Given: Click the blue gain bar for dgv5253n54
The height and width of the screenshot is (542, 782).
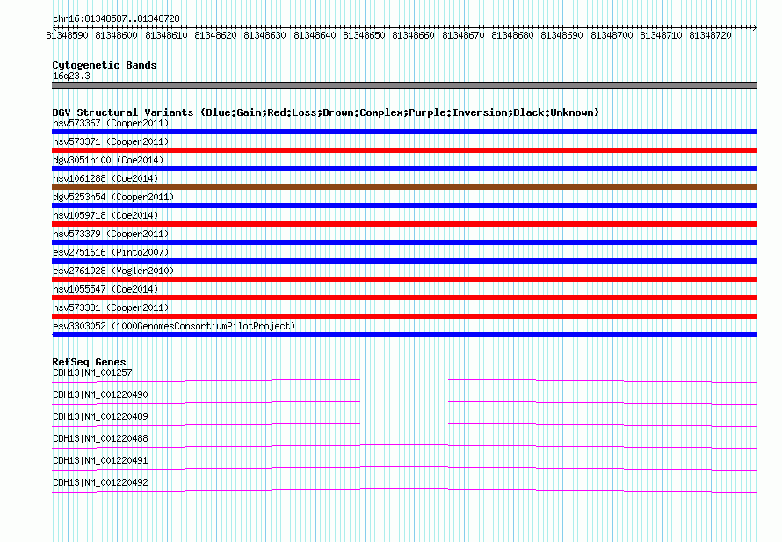Looking at the screenshot, I should pyautogui.click(x=404, y=206).
